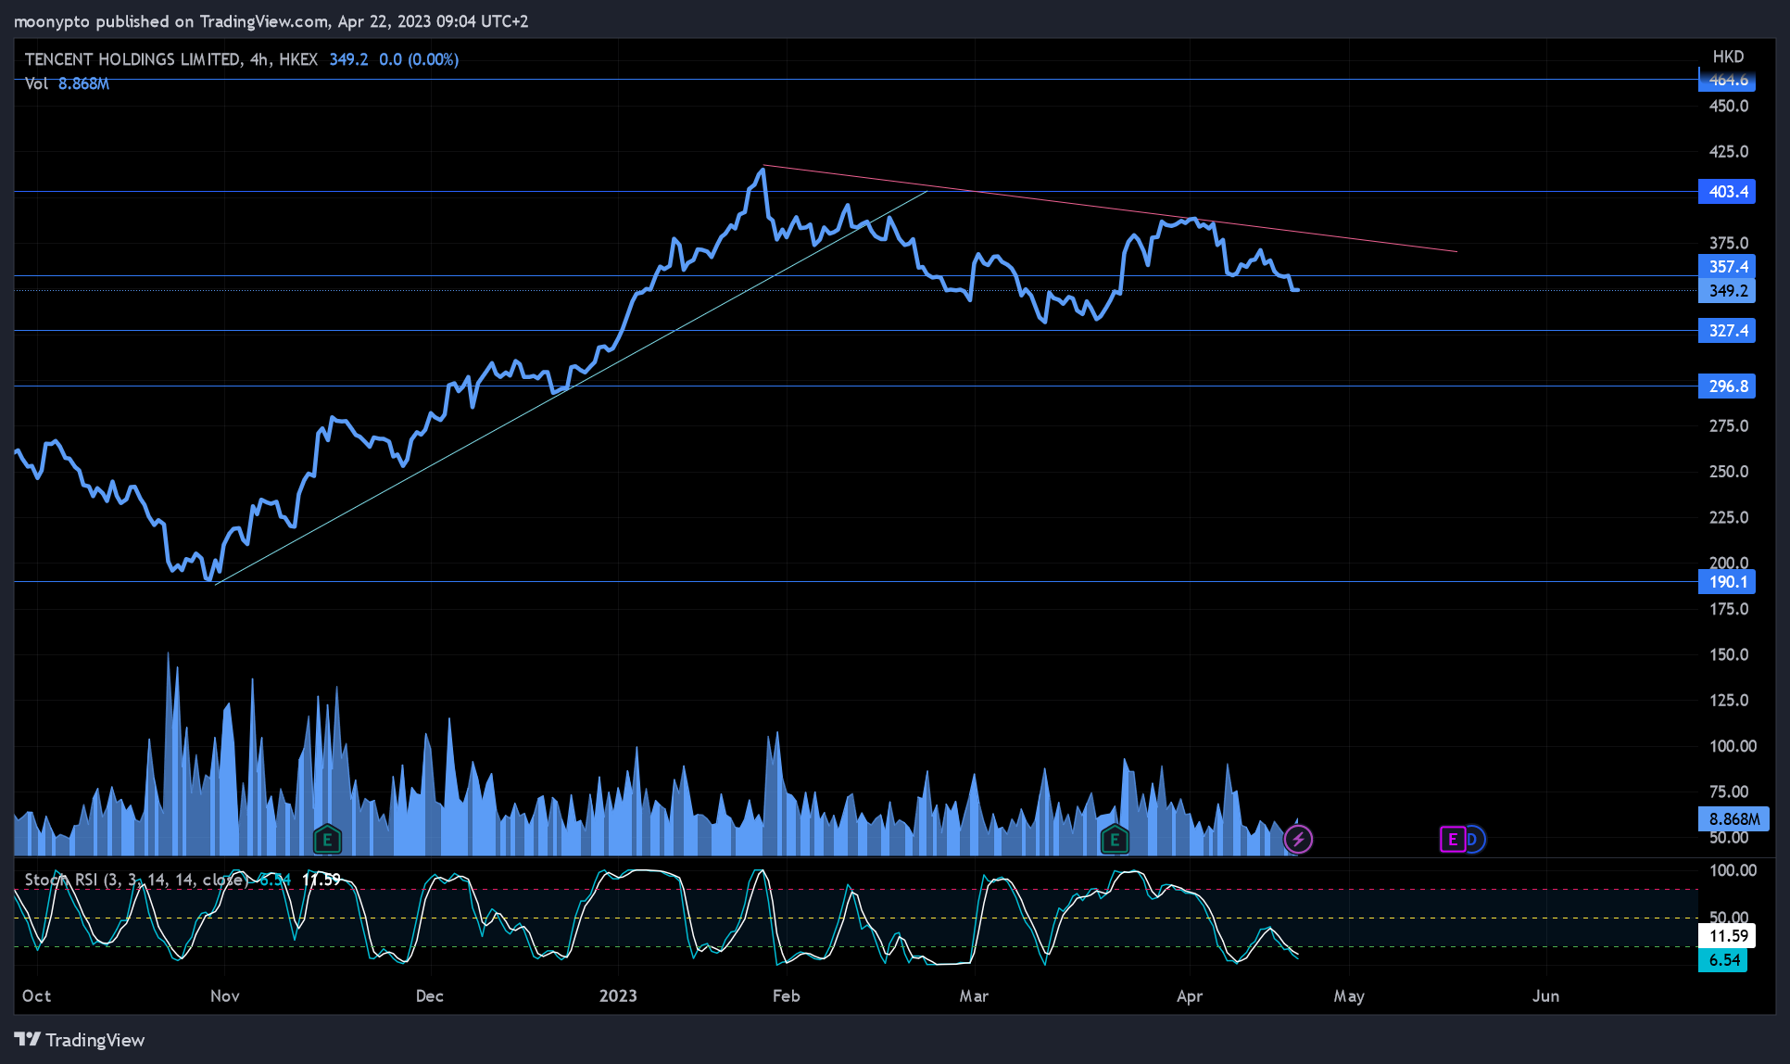This screenshot has height=1064, width=1790.
Task: Click the 150.0 tick on price axis
Action: pos(1729,654)
